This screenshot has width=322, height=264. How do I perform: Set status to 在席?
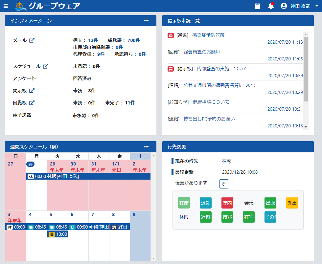pos(184,203)
